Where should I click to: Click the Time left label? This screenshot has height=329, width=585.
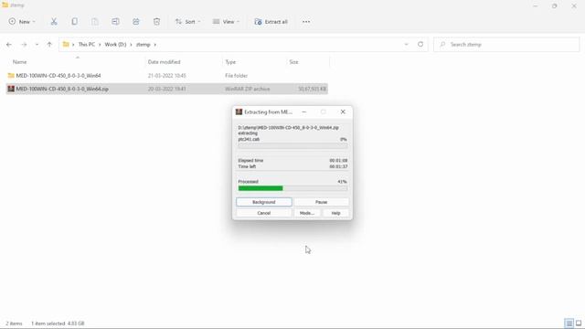point(247,166)
